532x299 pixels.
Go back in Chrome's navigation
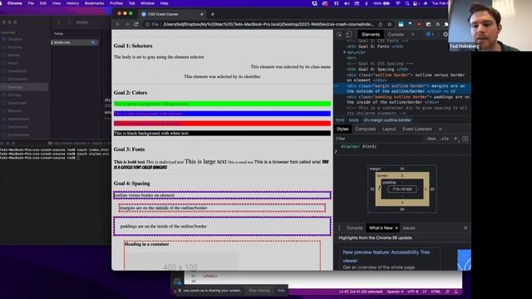117,24
